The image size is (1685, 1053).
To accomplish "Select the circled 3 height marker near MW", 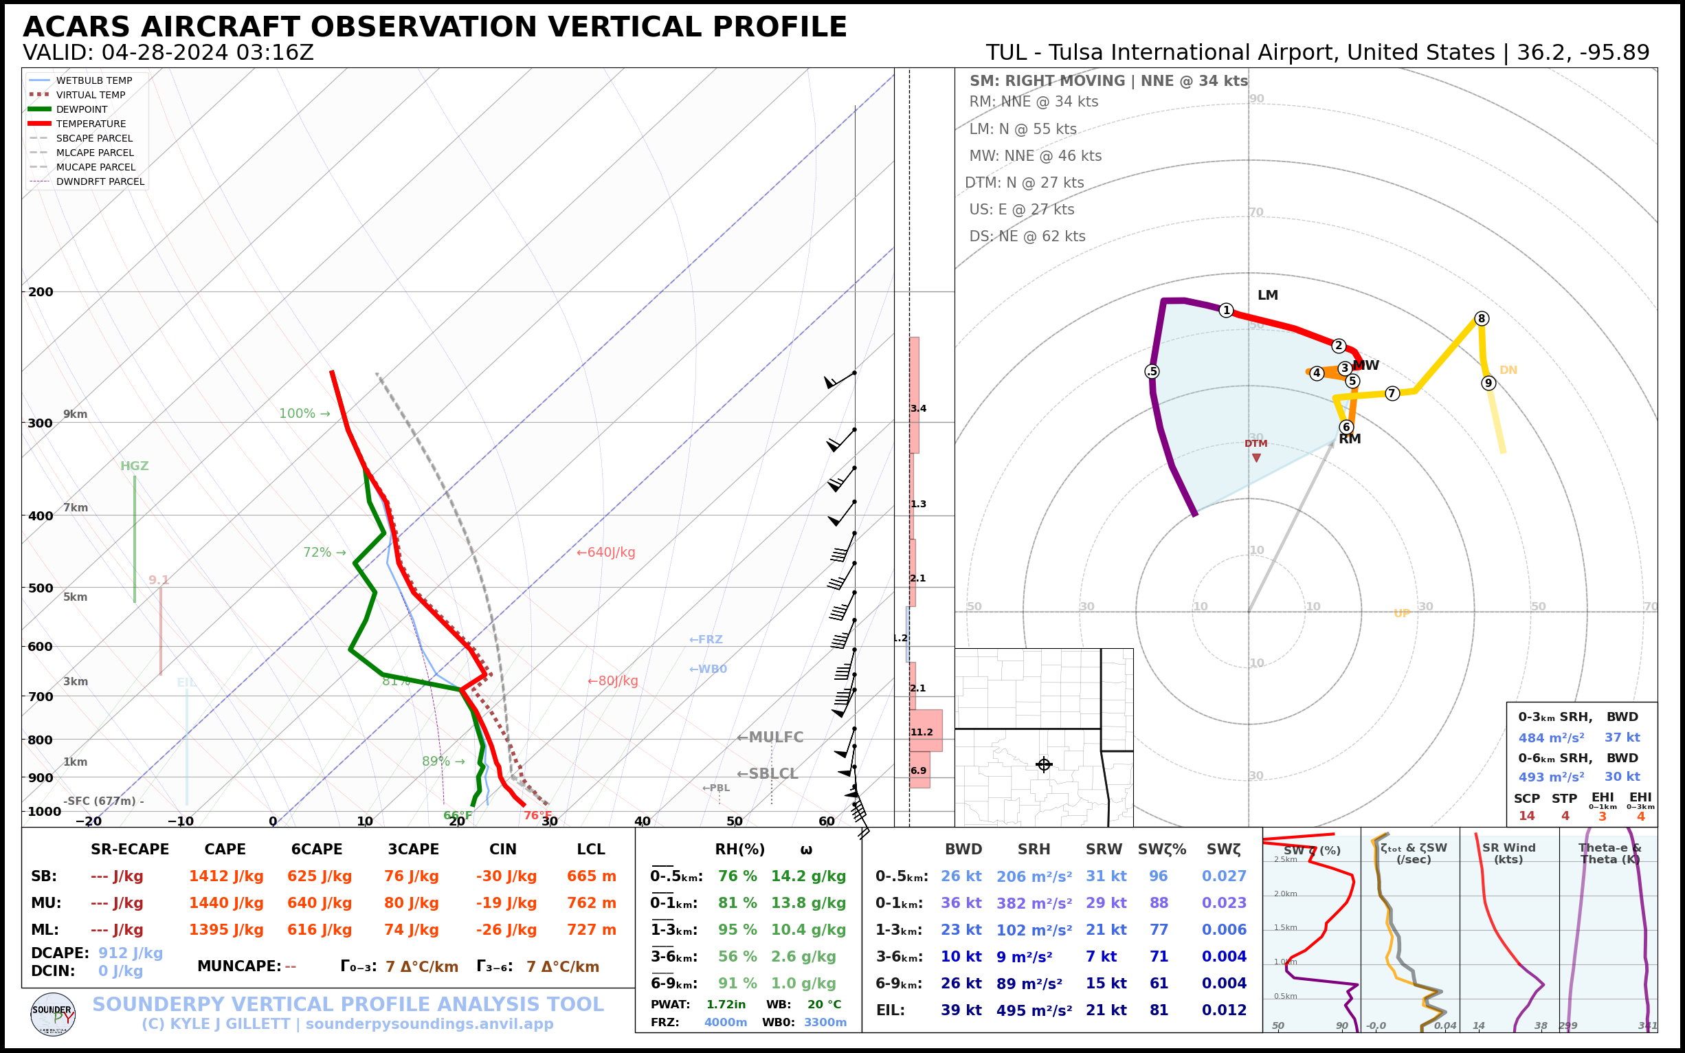I will tap(1345, 368).
